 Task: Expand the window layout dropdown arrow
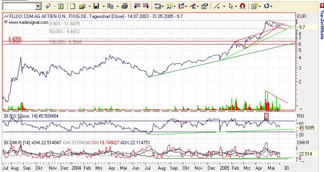163,7
